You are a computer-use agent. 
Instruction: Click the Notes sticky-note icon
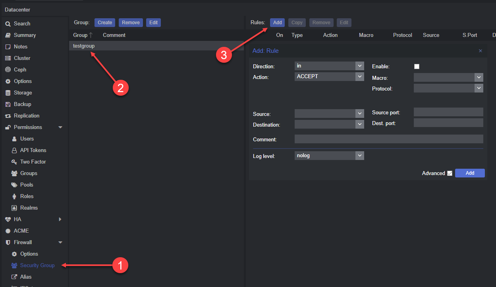[x=8, y=47]
